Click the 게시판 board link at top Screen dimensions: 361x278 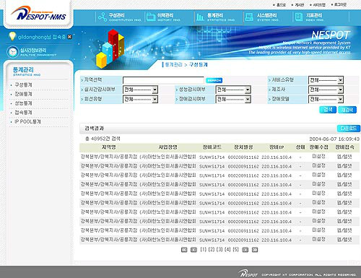tap(299, 4)
